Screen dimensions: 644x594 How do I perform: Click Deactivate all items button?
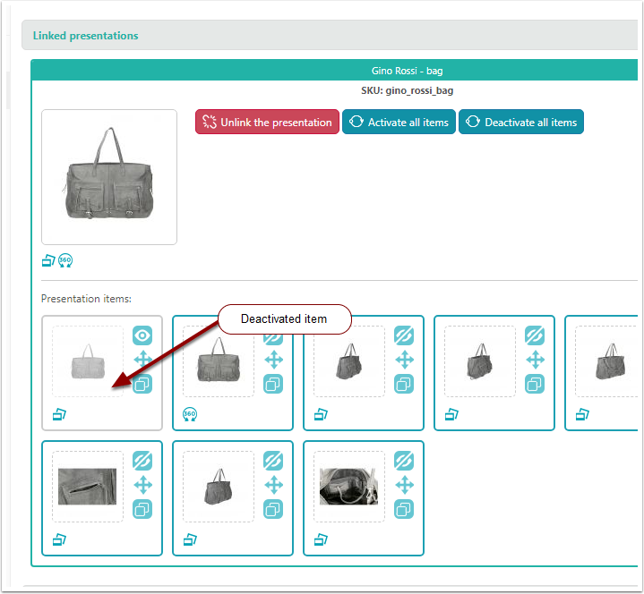point(520,122)
